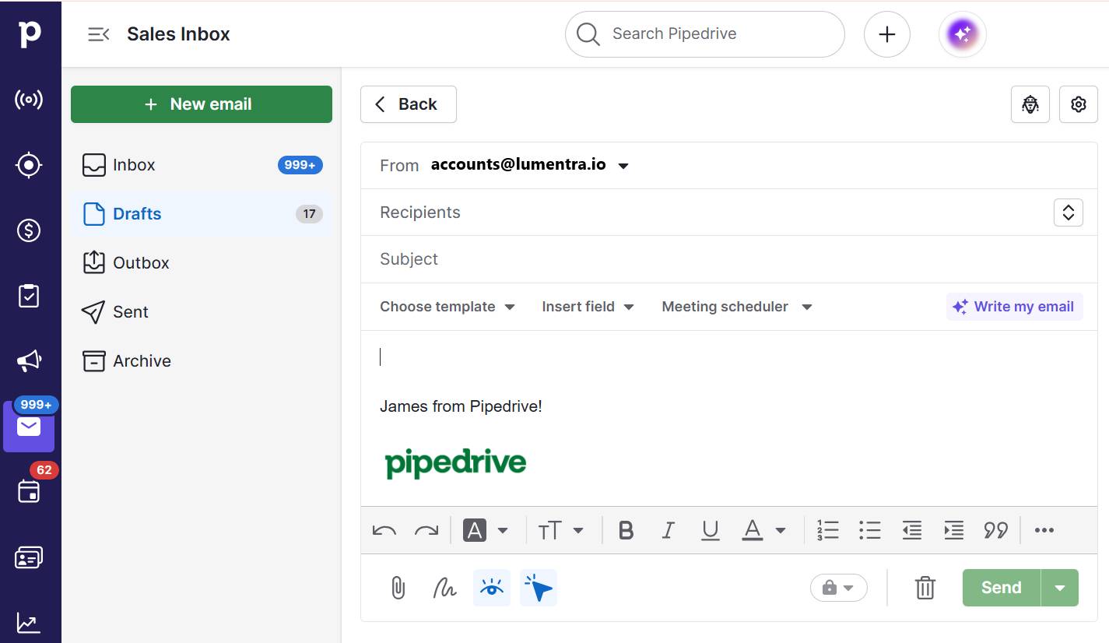Viewport: 1109px width, 643px height.
Task: Delete the draft with trash icon
Action: (925, 588)
